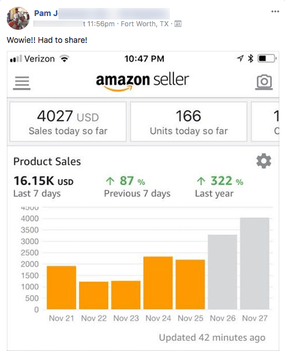Image resolution: width=285 pixels, height=351 pixels.
Task: Select the Nov 24 orange sales bar
Action: pyautogui.click(x=158, y=283)
